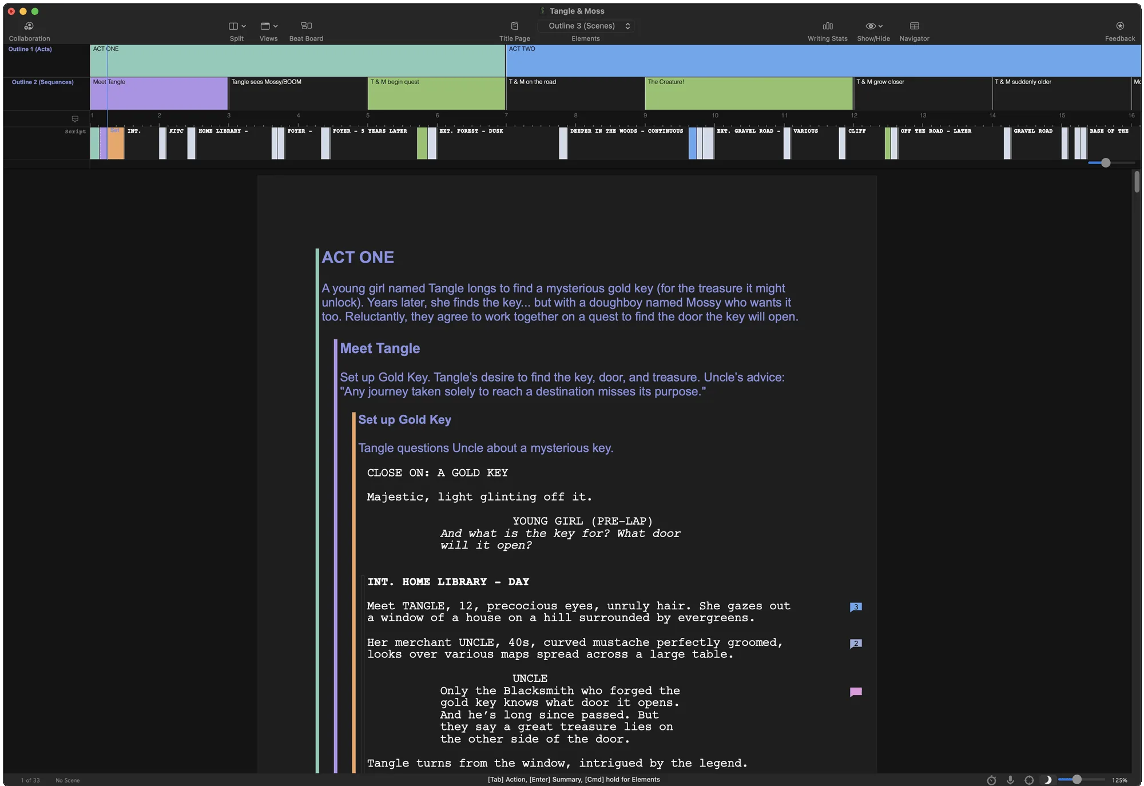
Task: Activate microphone dictation in status bar
Action: coord(1010,780)
